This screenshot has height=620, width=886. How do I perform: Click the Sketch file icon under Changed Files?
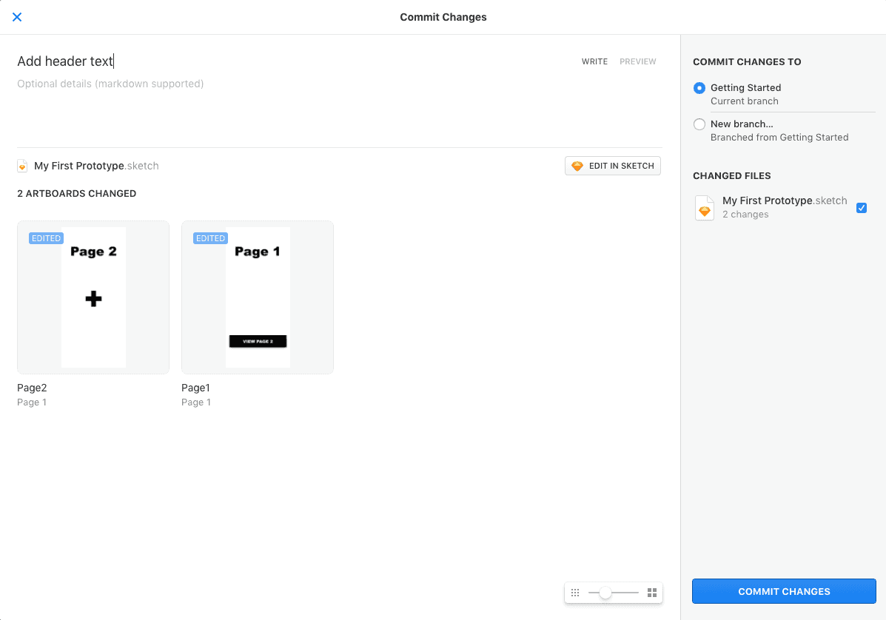coord(704,208)
